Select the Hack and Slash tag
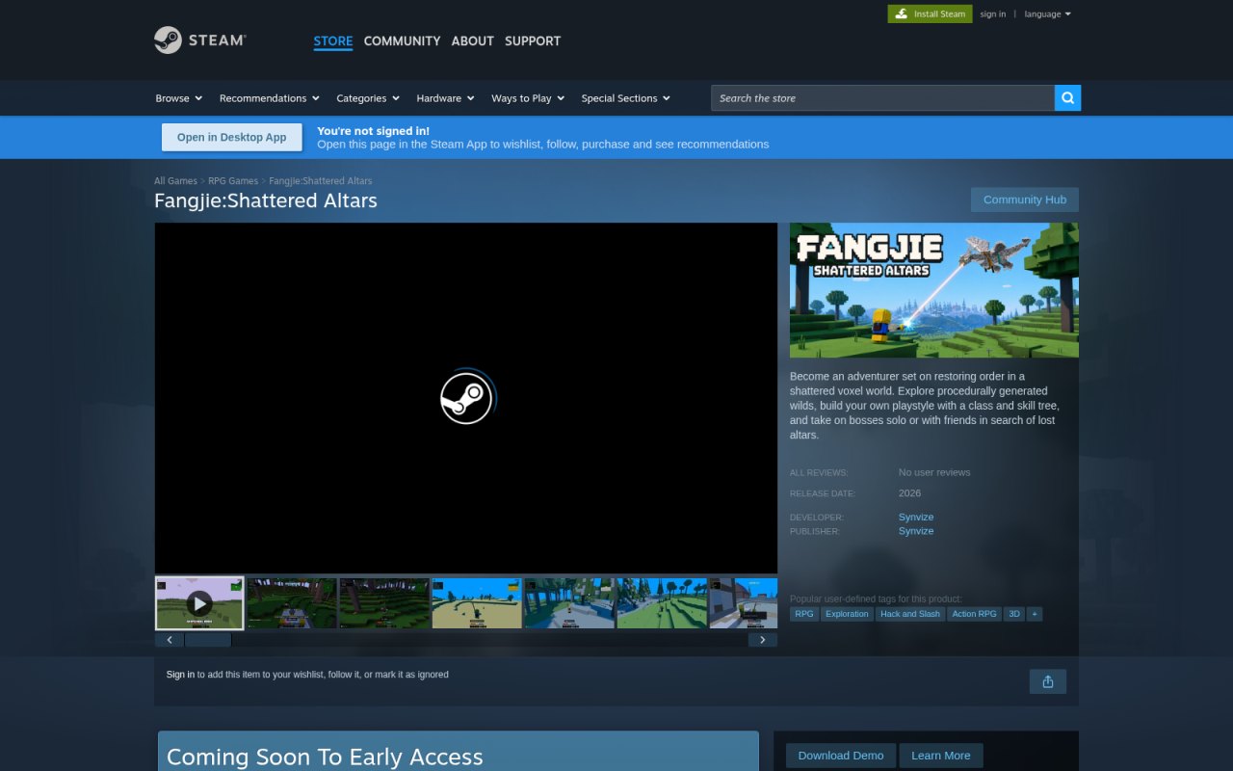 tap(910, 614)
